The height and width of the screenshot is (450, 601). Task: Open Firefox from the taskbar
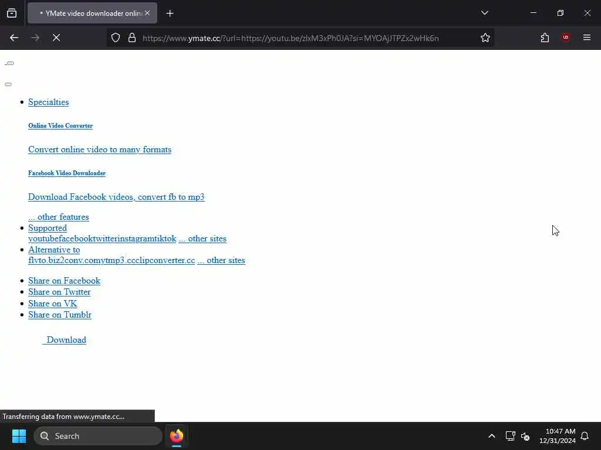pos(176,436)
